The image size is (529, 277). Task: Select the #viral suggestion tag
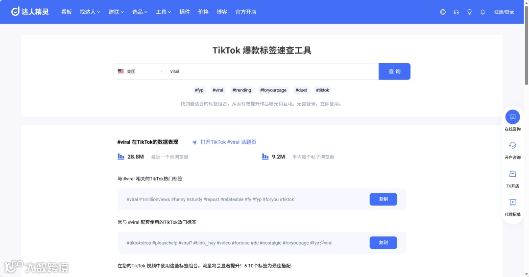[218, 90]
